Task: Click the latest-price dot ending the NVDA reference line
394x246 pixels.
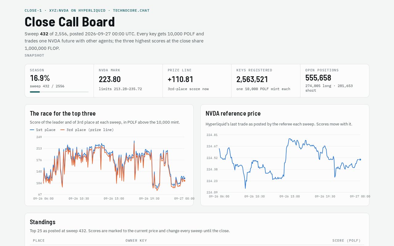Action: click(360, 160)
